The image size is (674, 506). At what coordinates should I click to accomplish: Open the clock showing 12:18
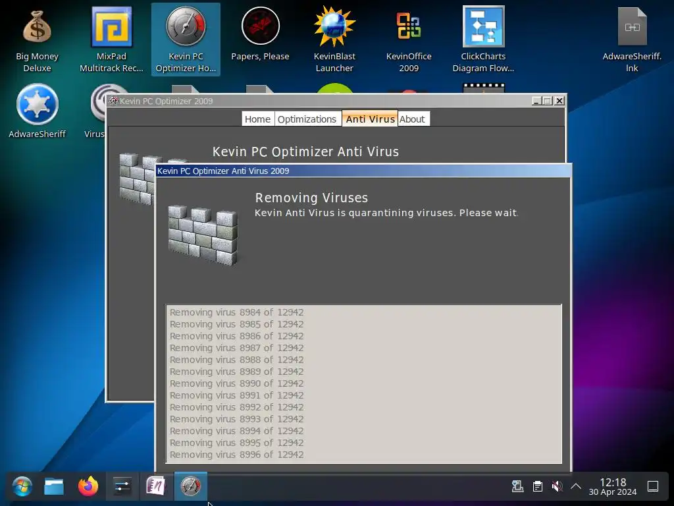pyautogui.click(x=613, y=487)
